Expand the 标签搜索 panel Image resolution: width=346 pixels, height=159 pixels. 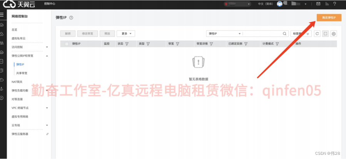point(301,34)
